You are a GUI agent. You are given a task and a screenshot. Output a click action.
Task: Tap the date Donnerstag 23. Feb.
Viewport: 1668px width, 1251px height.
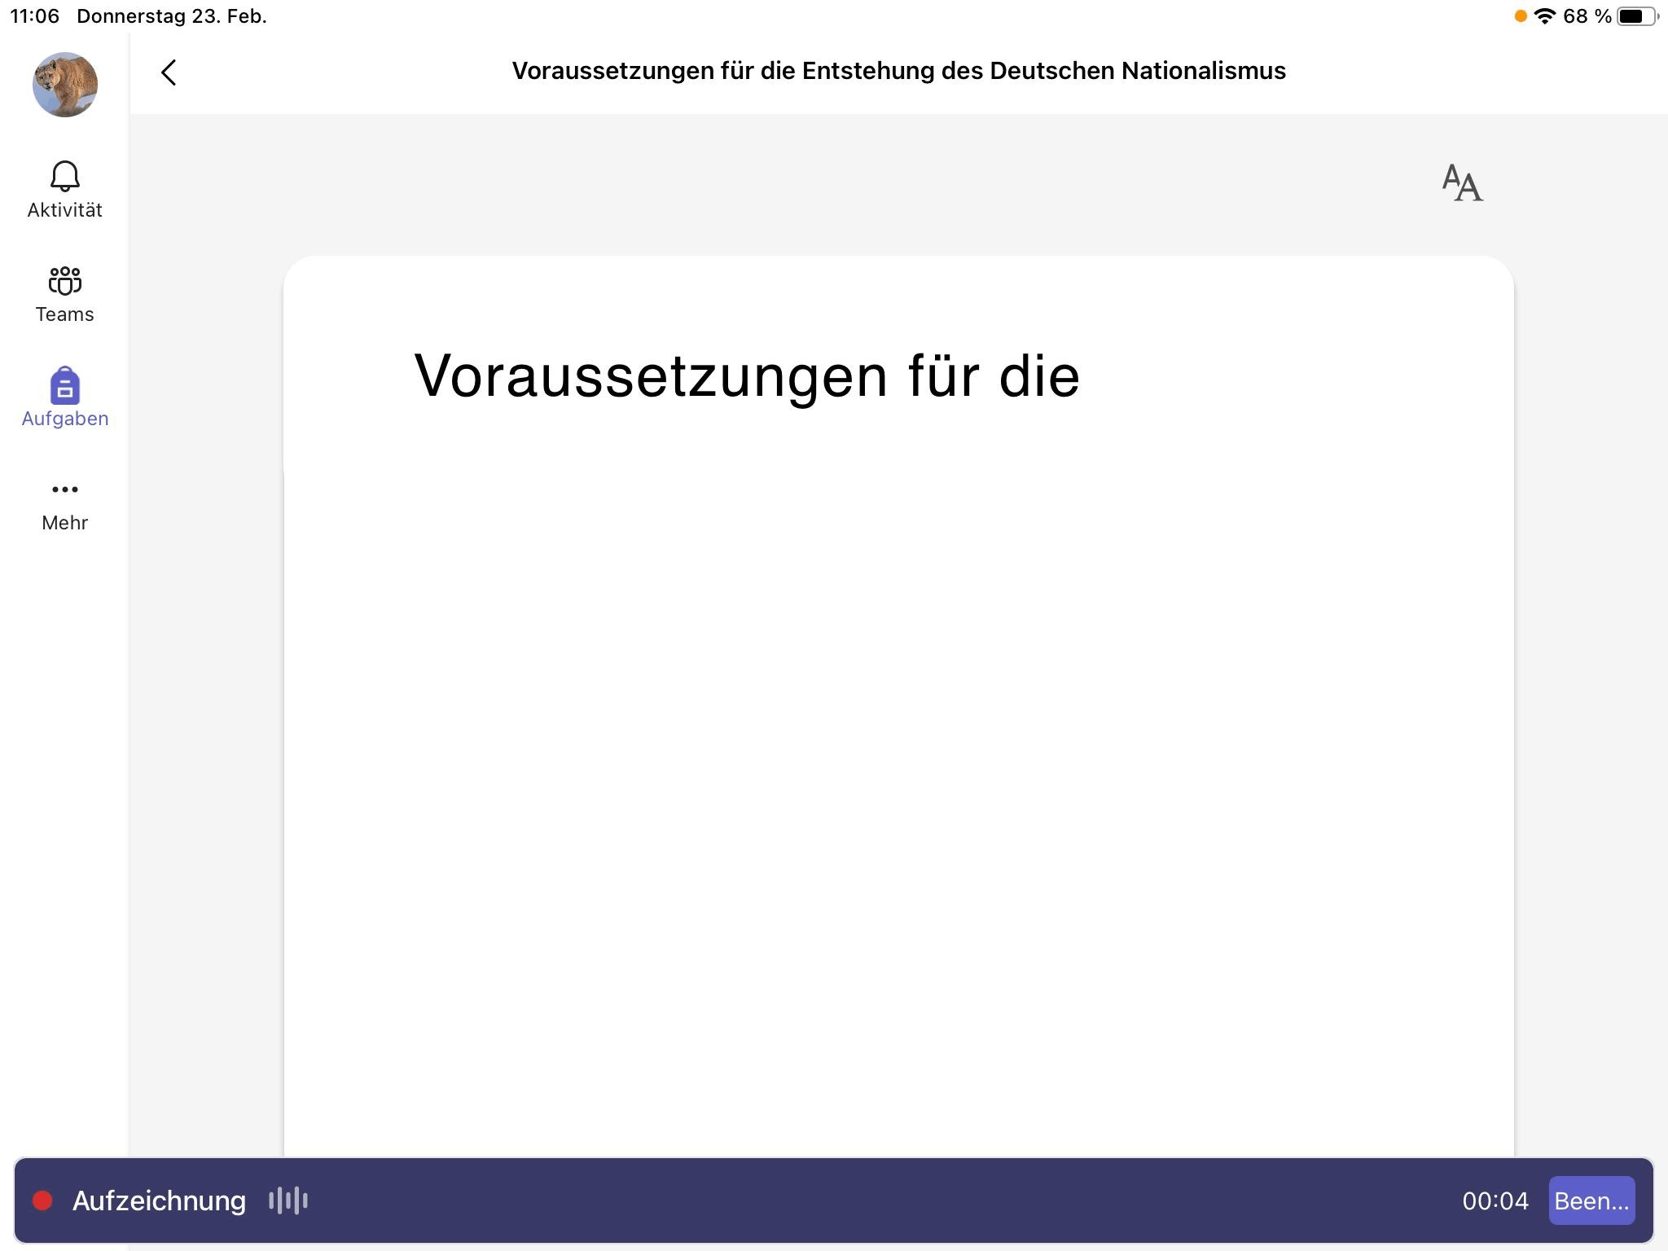point(172,16)
